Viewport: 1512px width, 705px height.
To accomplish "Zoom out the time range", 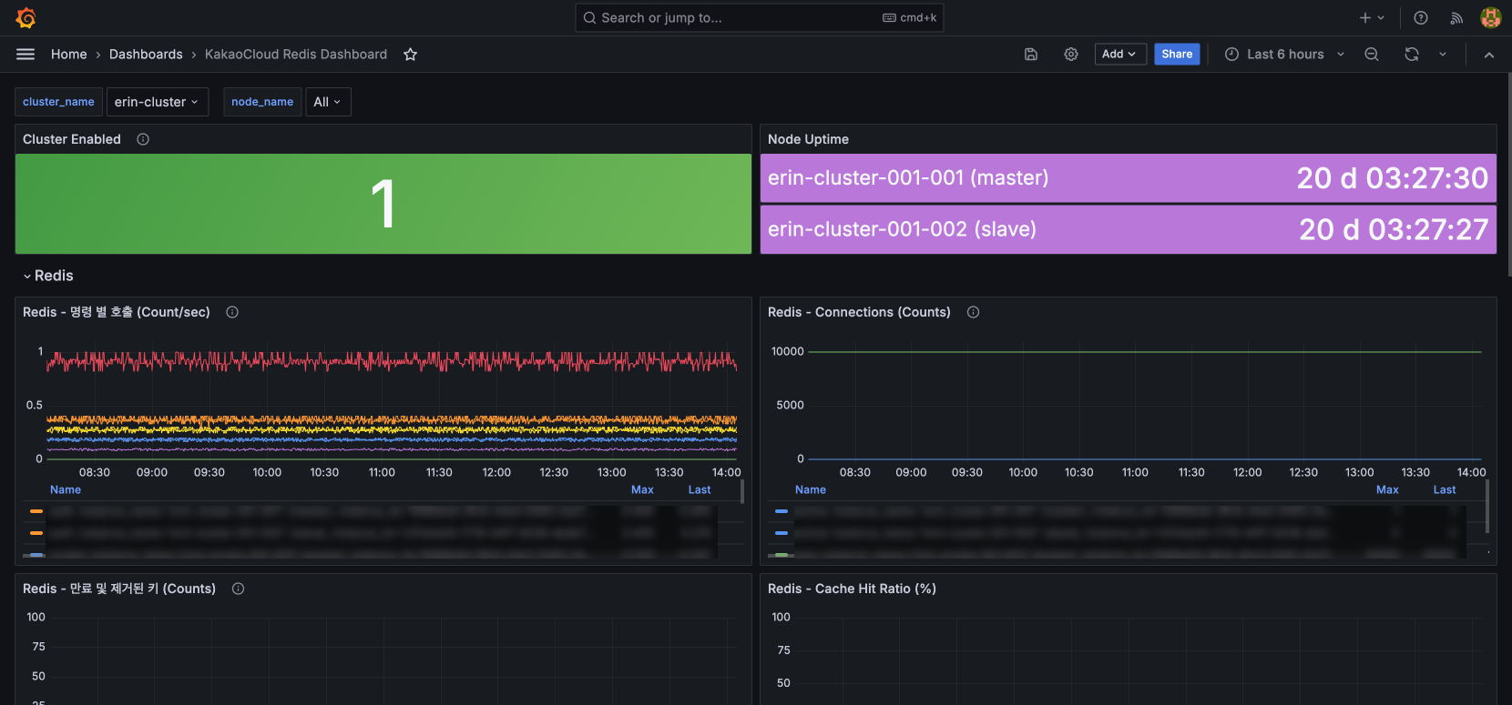I will (x=1372, y=55).
